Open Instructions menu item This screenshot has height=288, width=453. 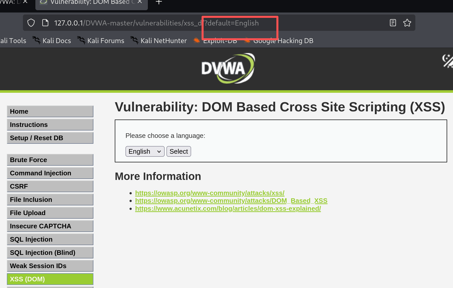click(x=50, y=125)
